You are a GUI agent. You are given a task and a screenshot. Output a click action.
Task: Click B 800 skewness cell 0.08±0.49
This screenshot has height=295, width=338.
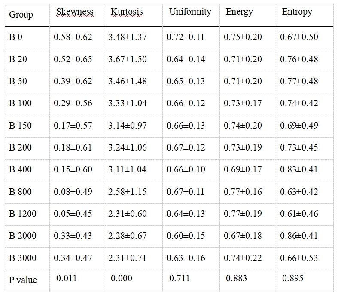[73, 192]
